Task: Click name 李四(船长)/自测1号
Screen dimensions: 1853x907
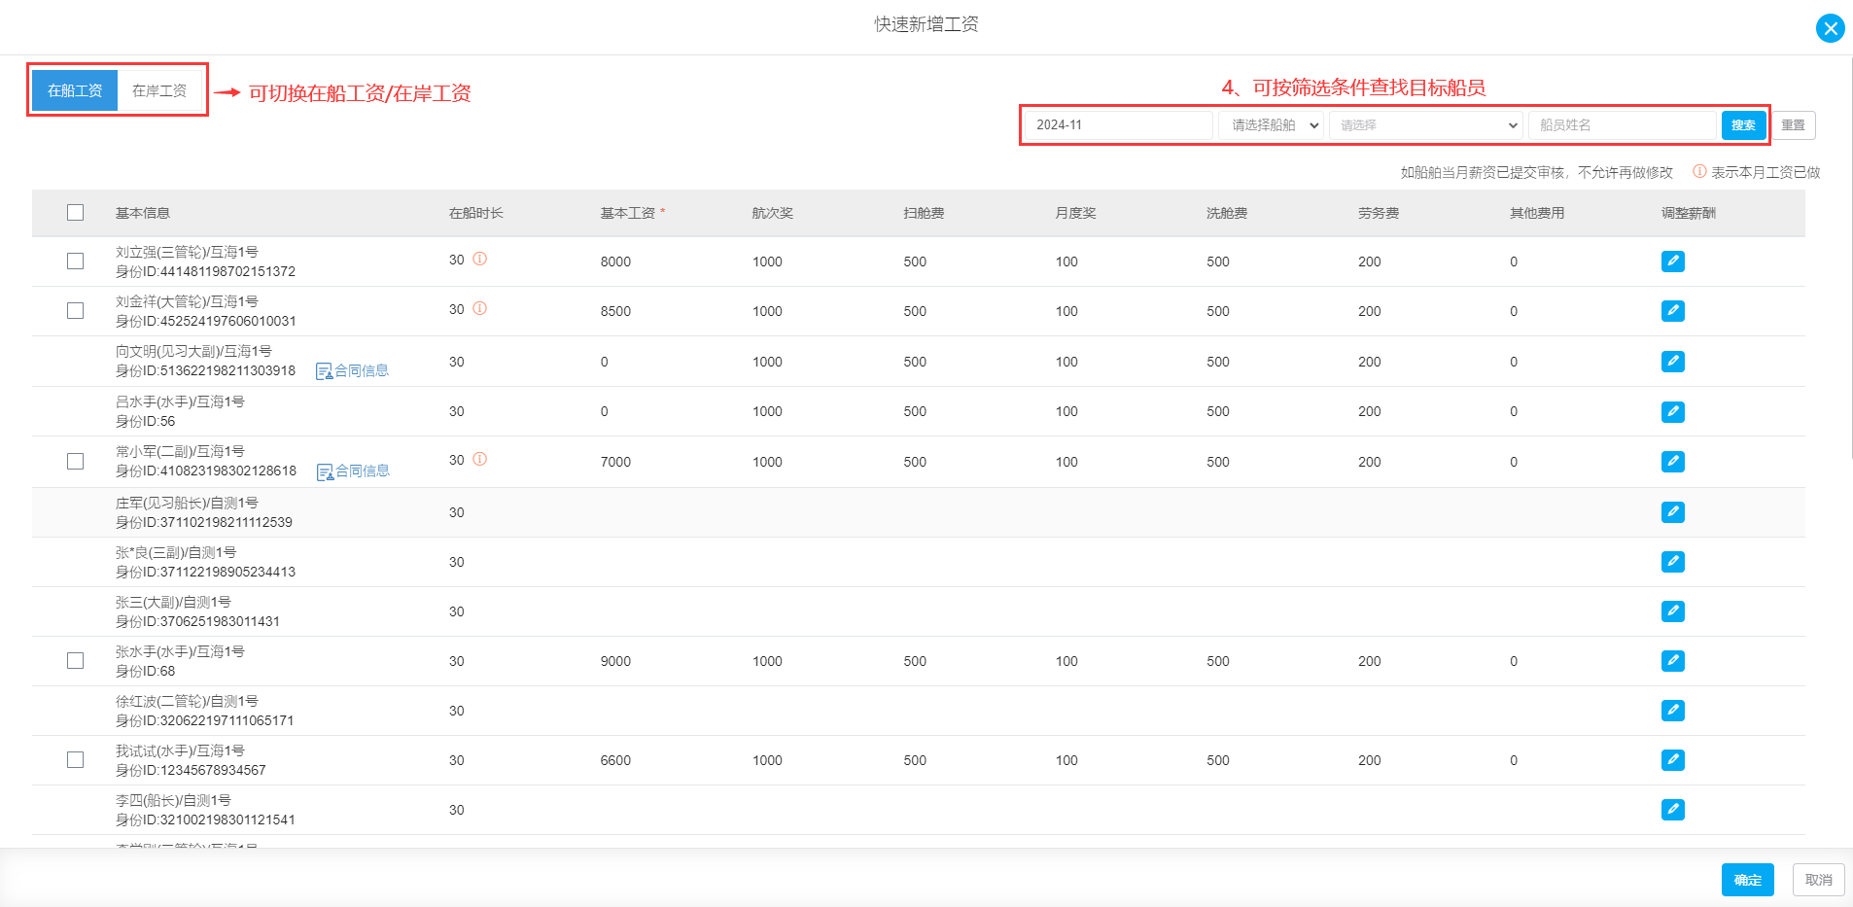Action: click(x=173, y=800)
